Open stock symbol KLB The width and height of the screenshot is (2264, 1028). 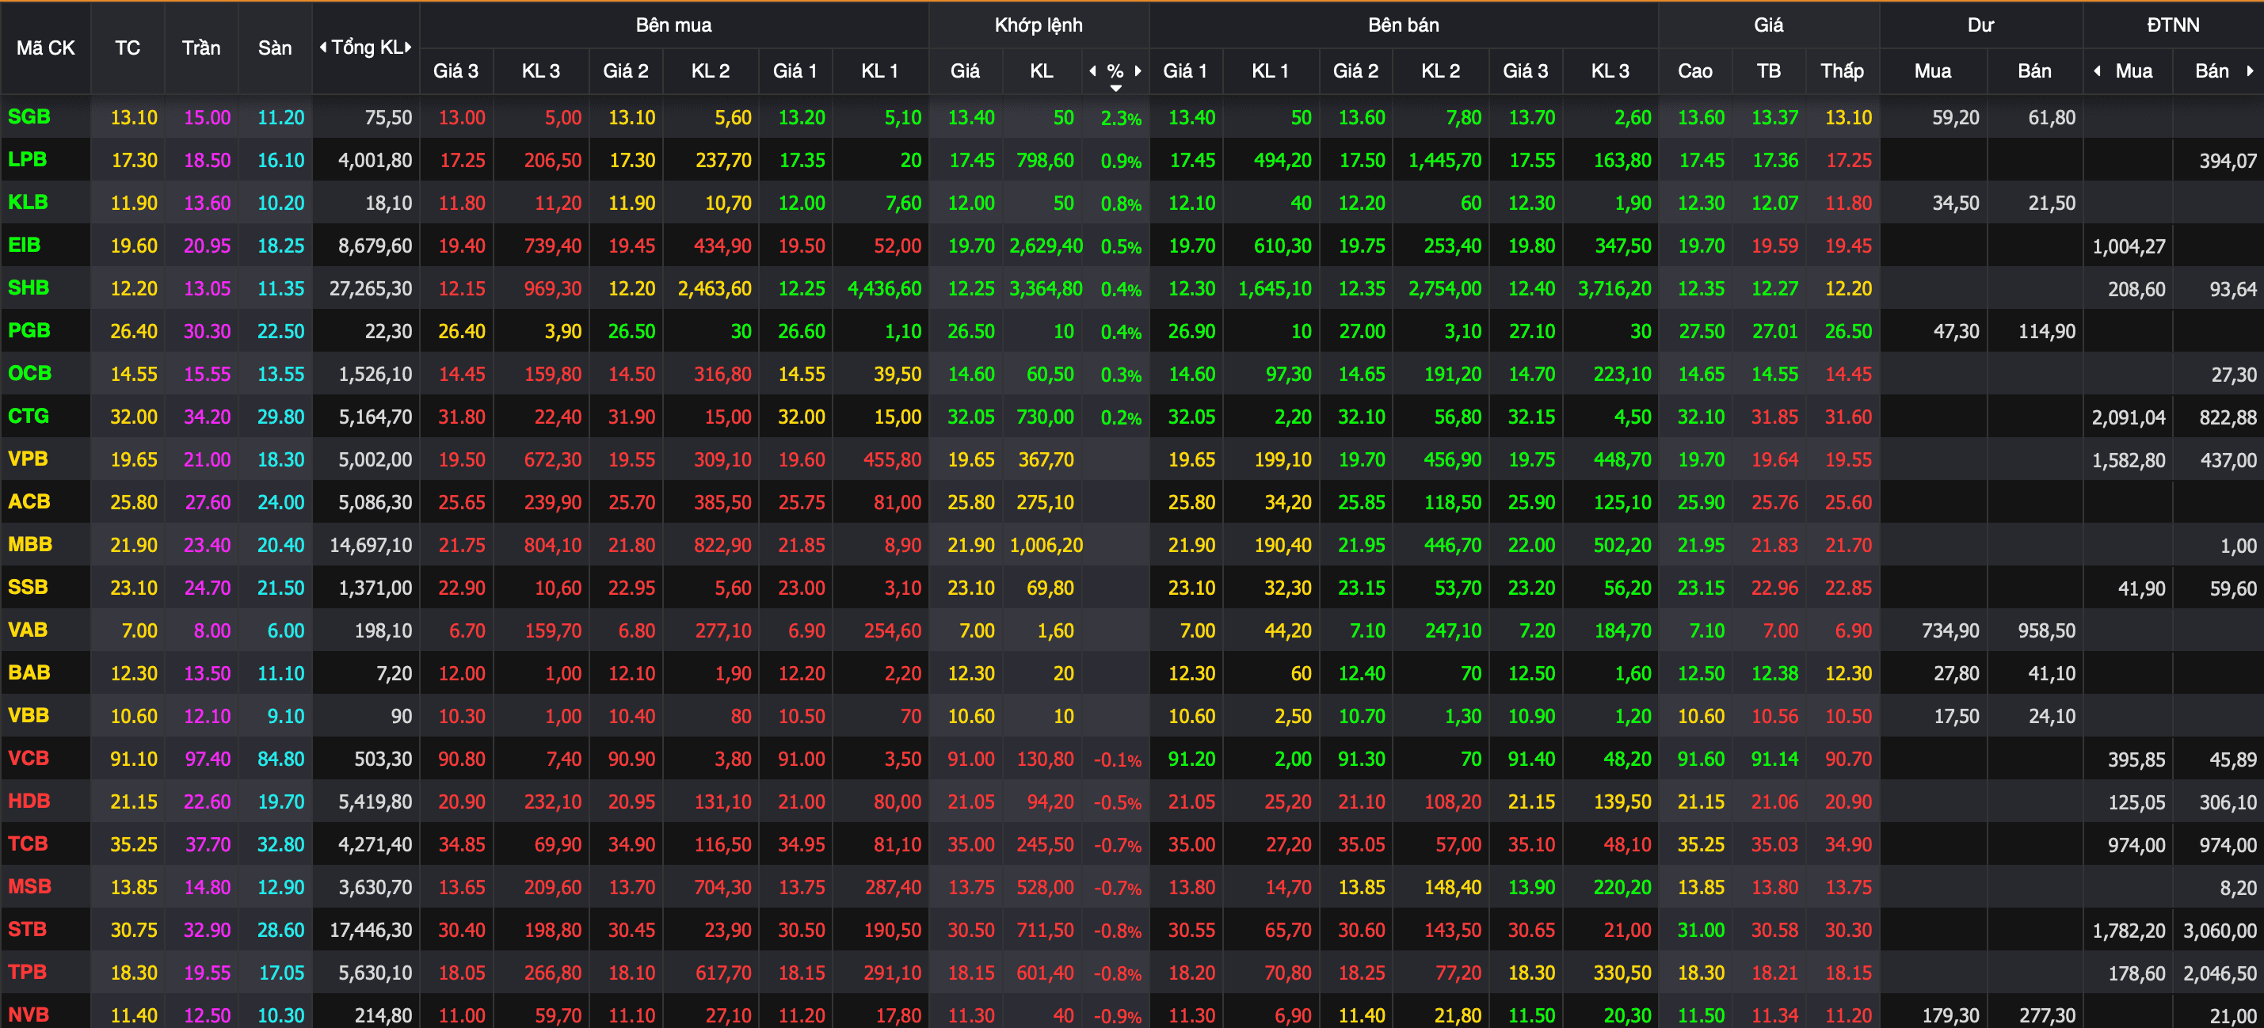(29, 202)
